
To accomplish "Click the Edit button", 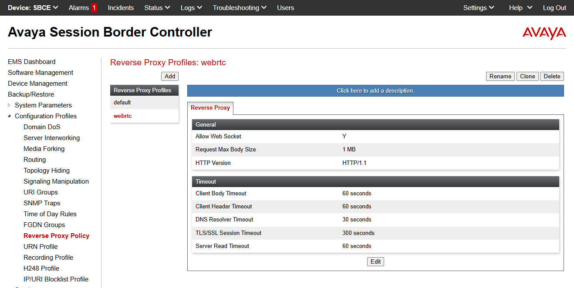I will (375, 261).
